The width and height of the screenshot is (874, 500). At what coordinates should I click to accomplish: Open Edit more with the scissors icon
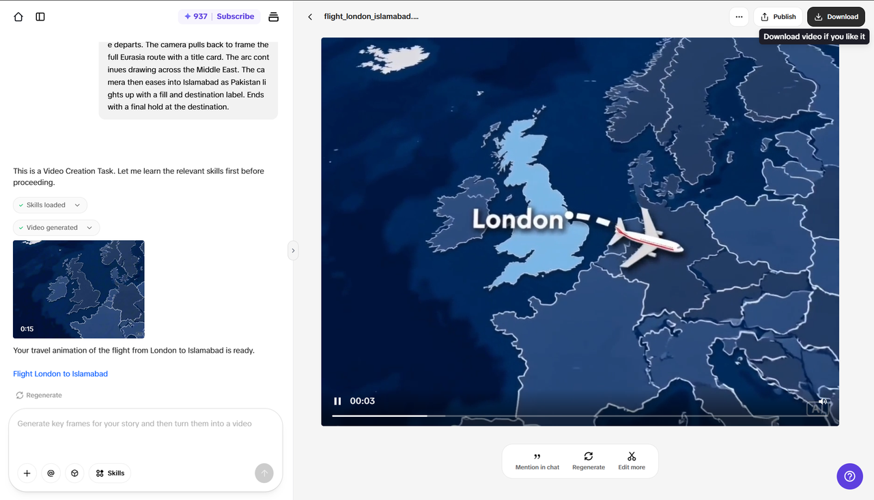[x=632, y=462]
